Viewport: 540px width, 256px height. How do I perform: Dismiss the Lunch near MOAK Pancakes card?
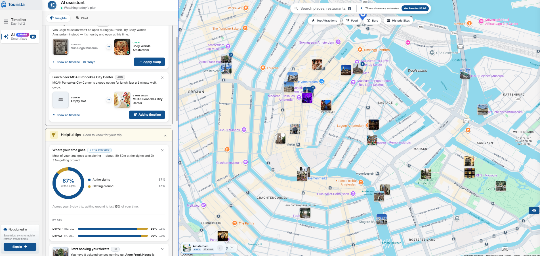[162, 78]
